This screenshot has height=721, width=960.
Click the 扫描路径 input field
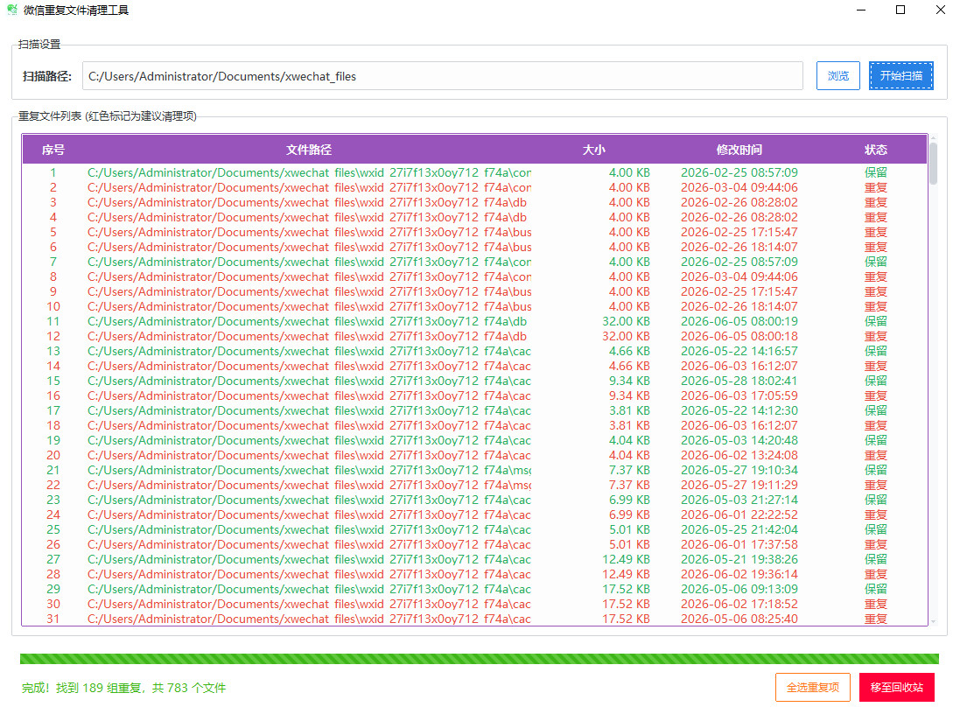442,76
